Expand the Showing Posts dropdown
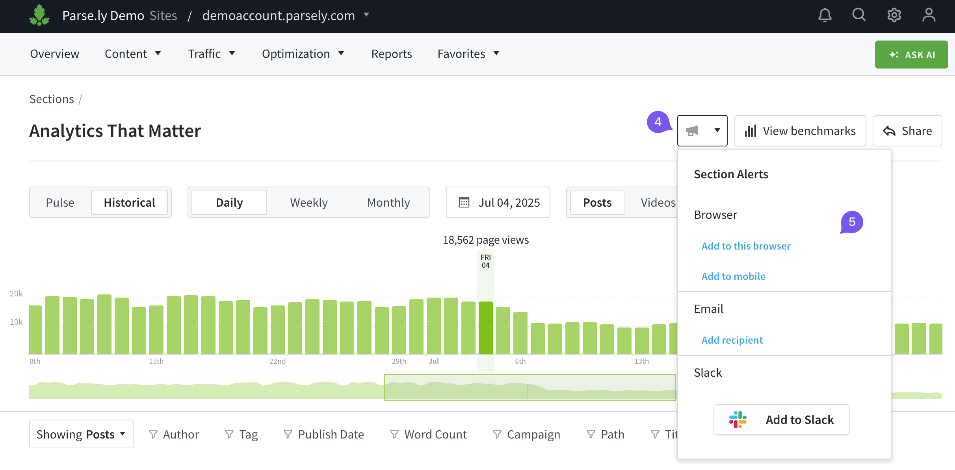 (x=81, y=434)
